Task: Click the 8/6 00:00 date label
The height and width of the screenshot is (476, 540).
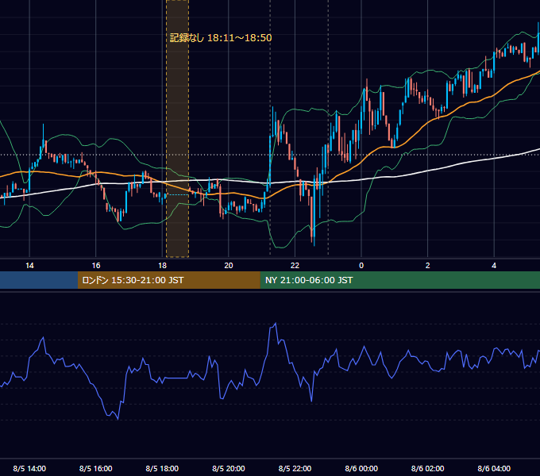Action: click(x=361, y=468)
